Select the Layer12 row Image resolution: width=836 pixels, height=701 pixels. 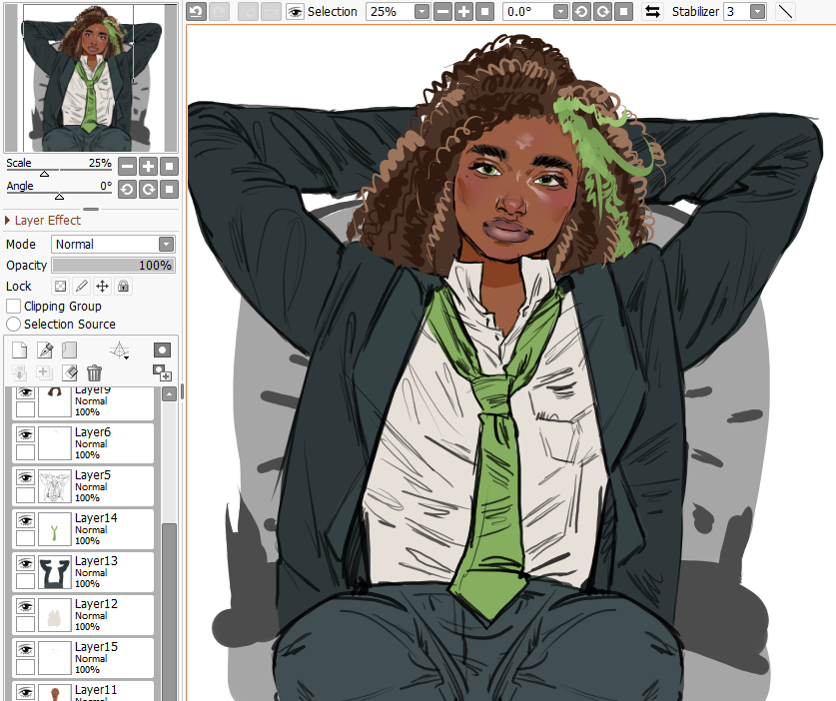[83, 615]
